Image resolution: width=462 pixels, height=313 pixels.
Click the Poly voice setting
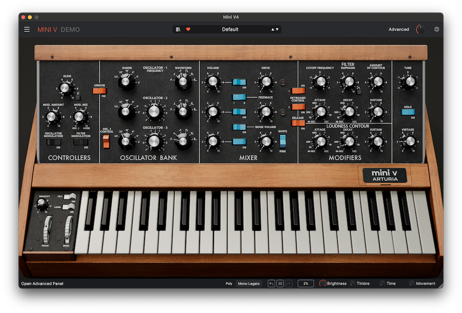point(229,283)
